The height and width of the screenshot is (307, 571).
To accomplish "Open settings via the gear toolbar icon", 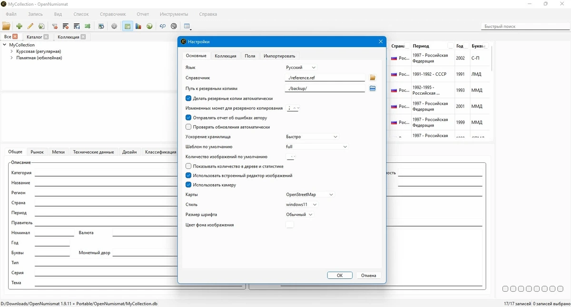I will pyautogui.click(x=114, y=26).
